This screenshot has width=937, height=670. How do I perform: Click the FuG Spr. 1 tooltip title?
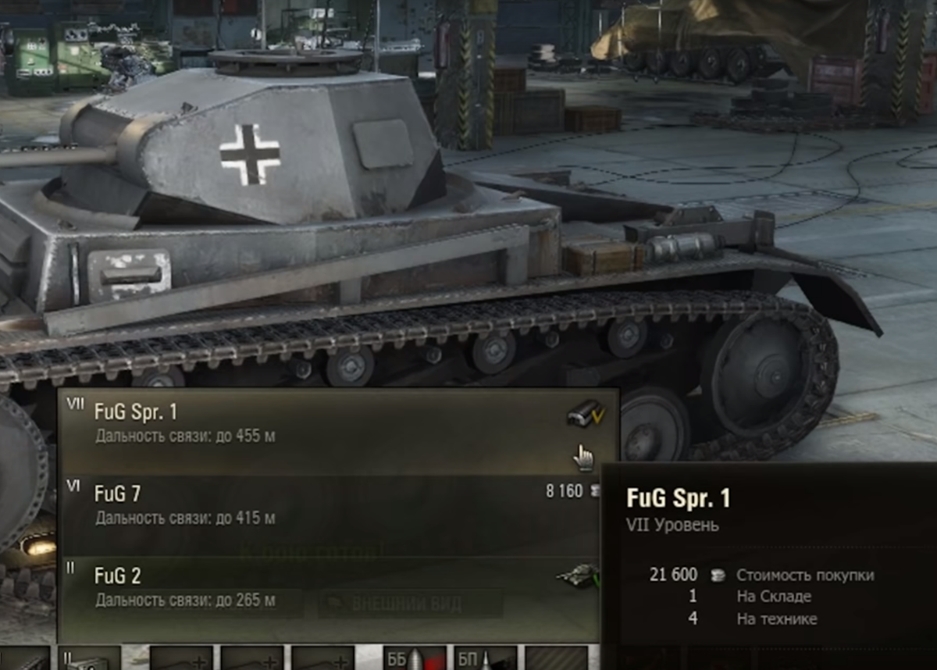[679, 497]
